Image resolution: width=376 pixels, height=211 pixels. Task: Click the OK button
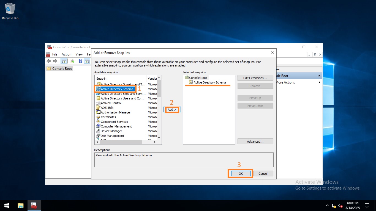point(241,174)
